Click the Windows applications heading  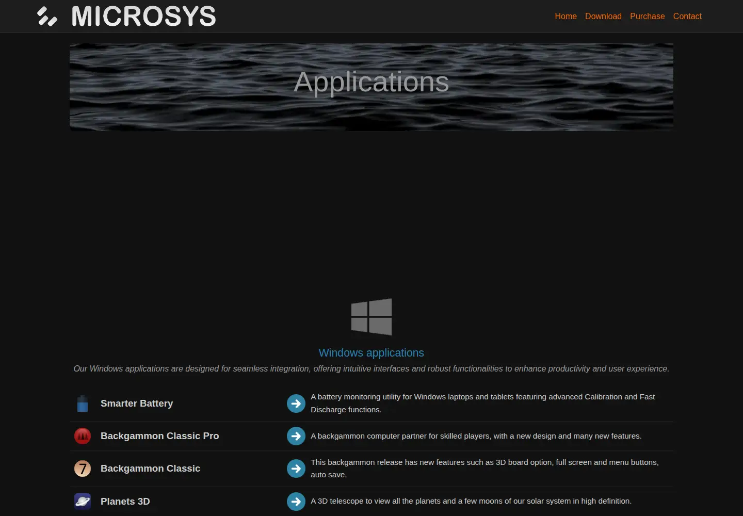372,353
